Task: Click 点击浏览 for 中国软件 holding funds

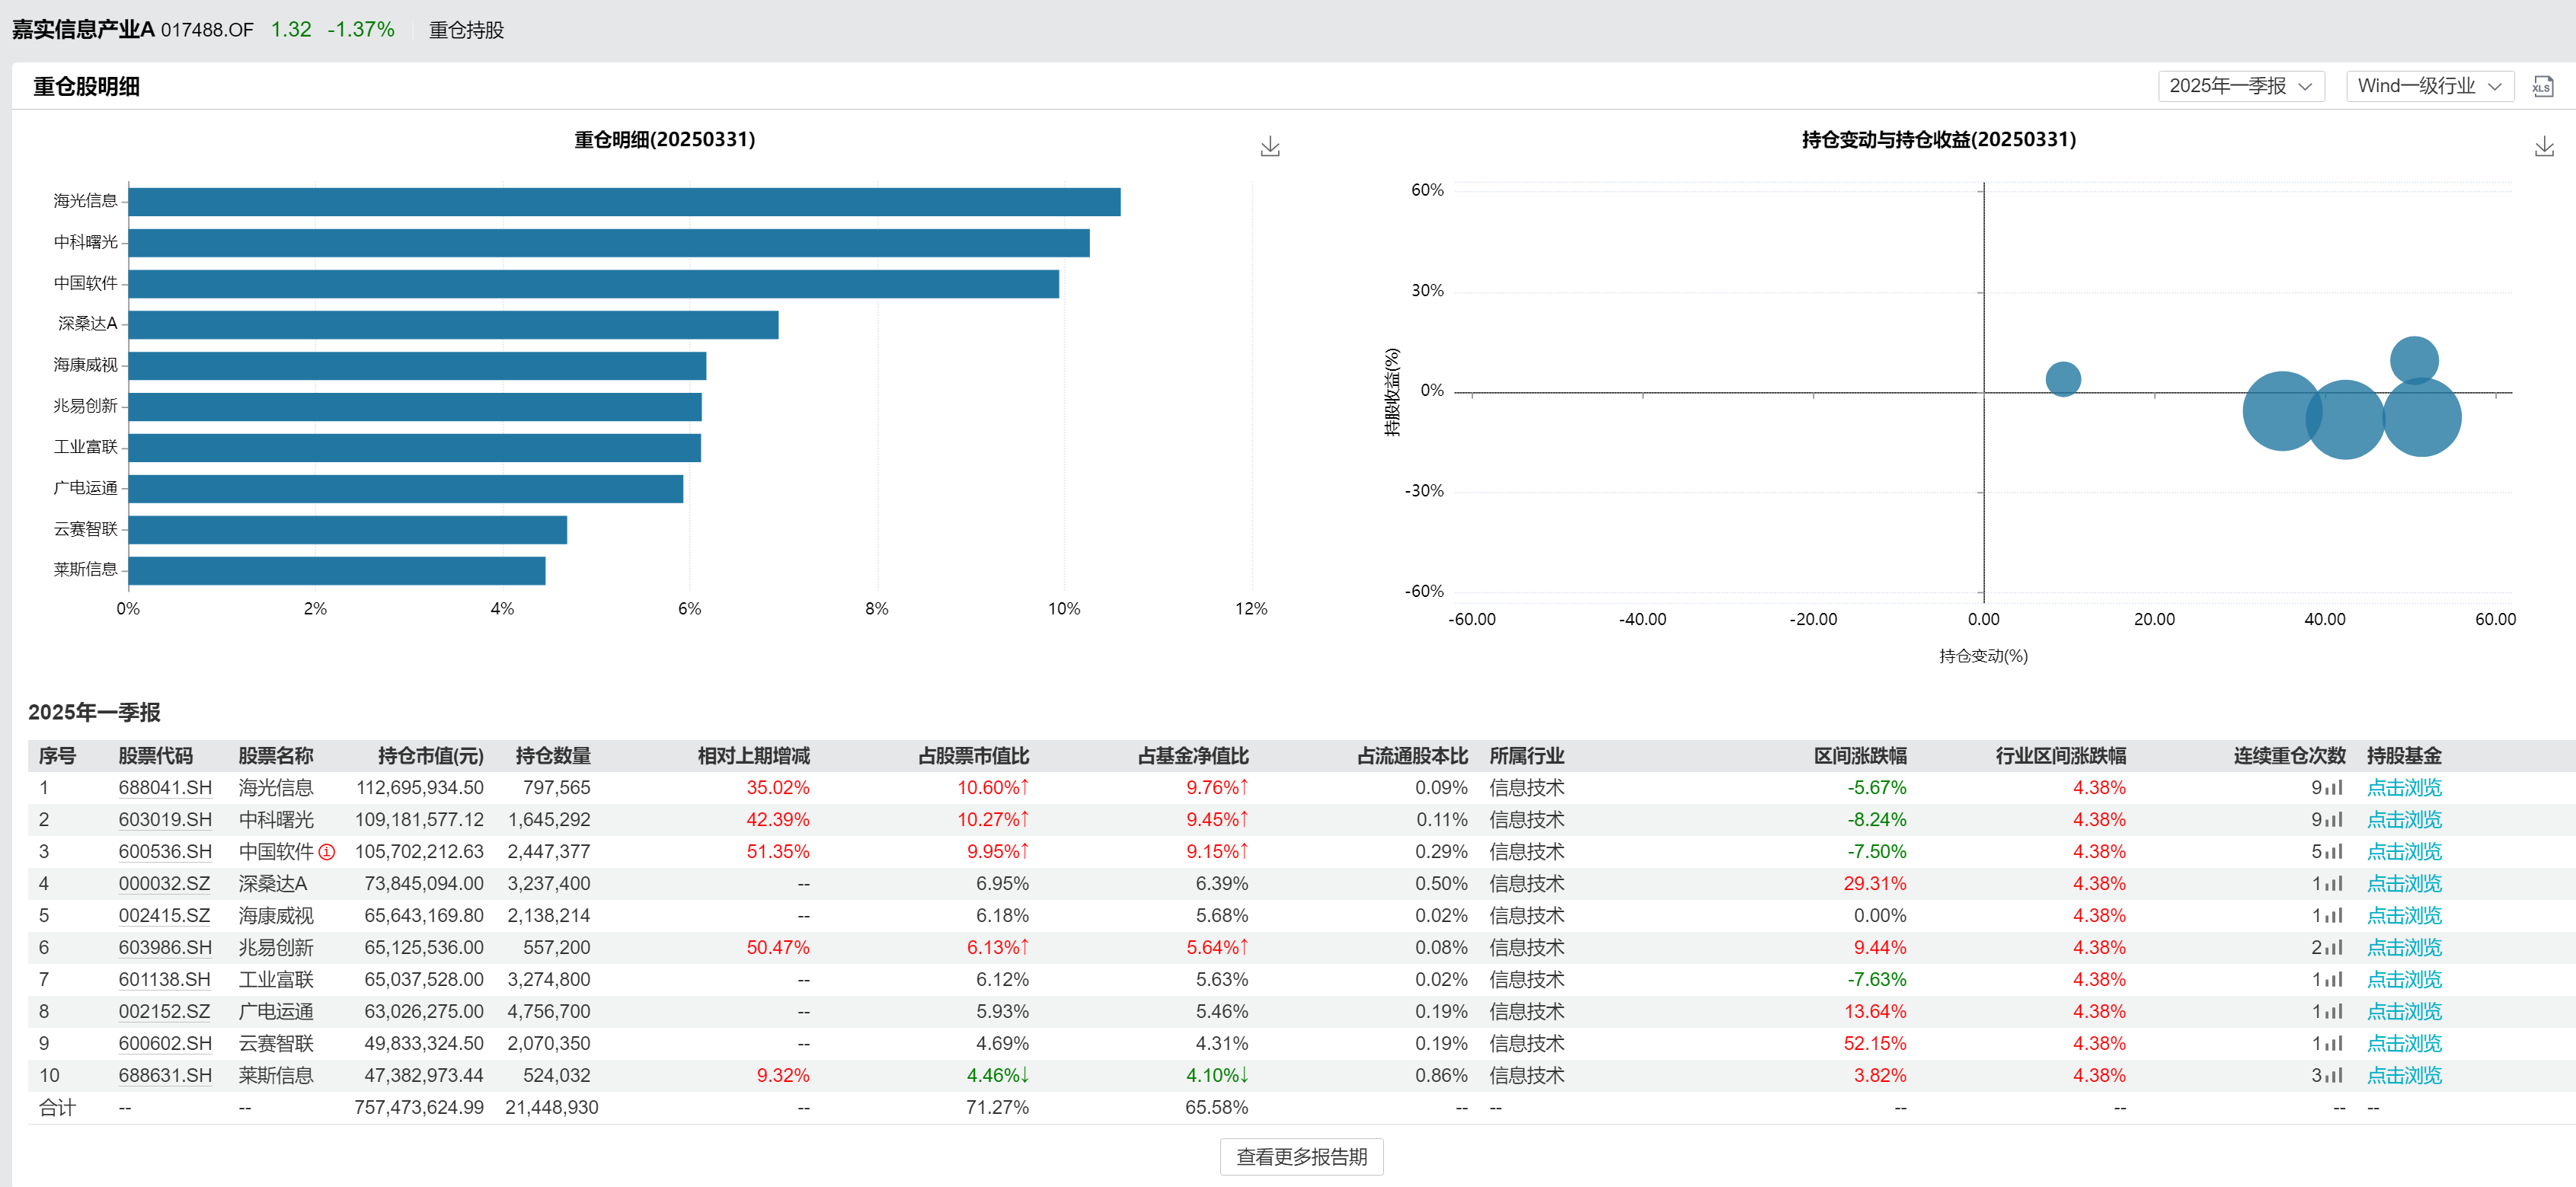Action: [x=2404, y=852]
